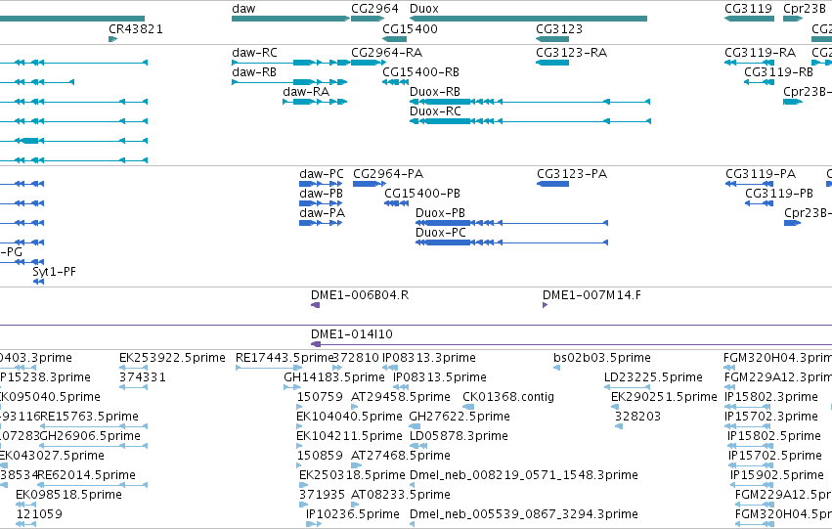Select the DME1-014I10 BAC feature
This screenshot has height=529, width=832.
coord(572,344)
